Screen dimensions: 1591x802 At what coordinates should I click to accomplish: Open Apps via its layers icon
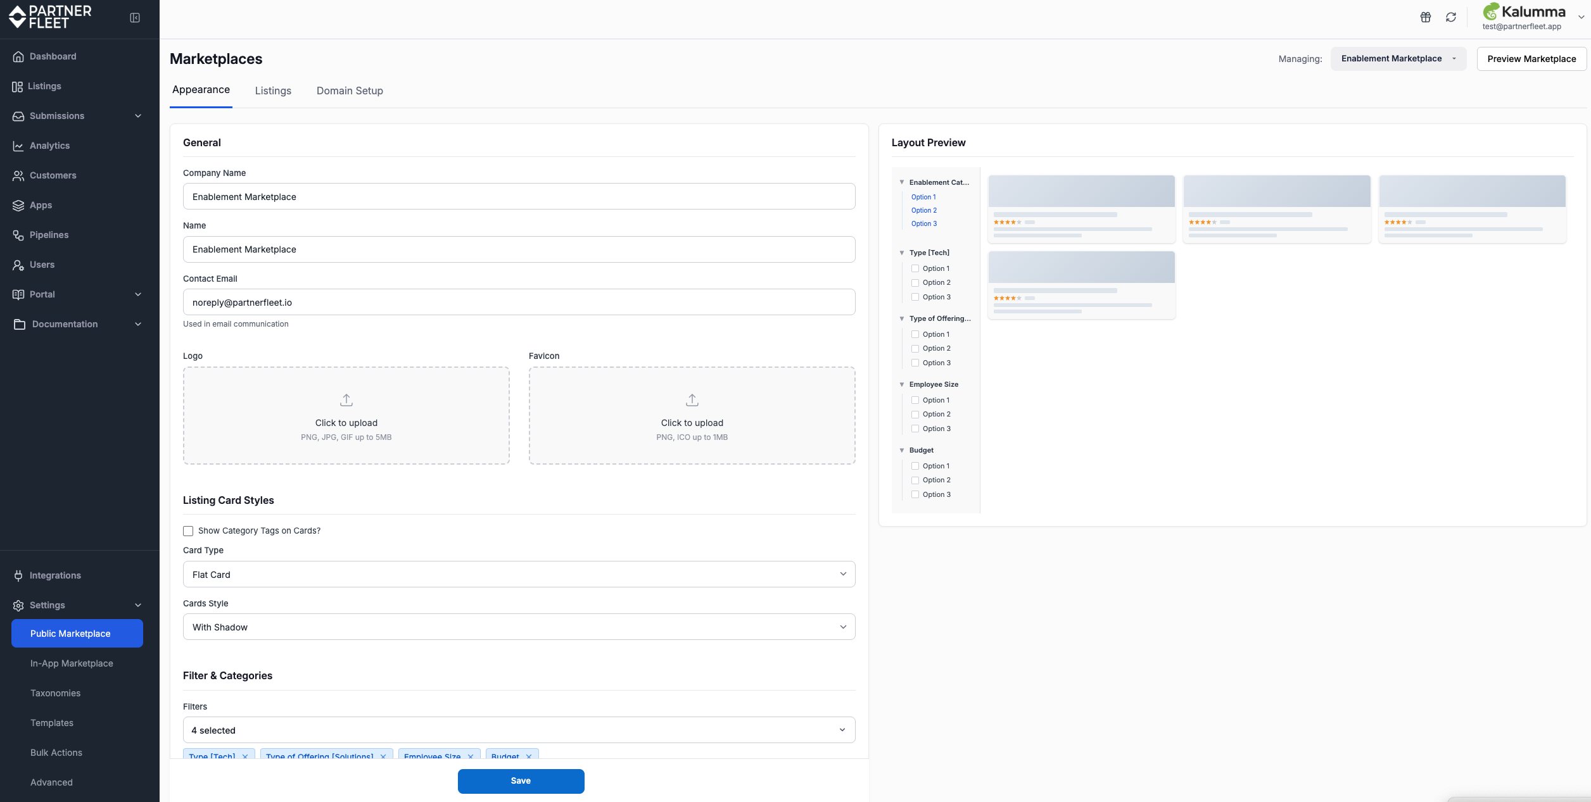click(x=18, y=205)
